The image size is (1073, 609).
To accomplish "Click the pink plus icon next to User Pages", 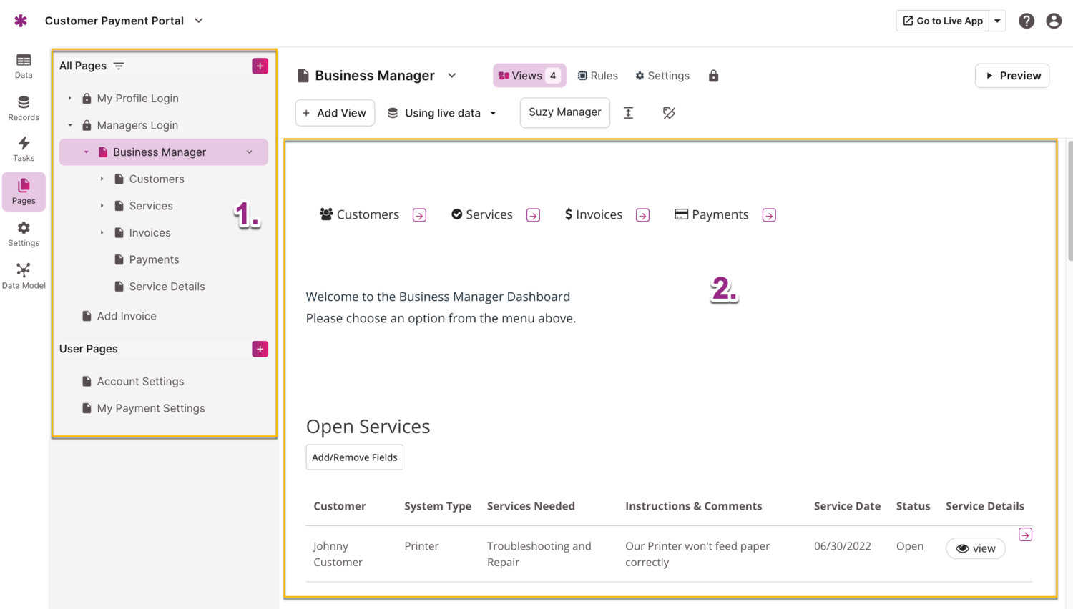I will [x=260, y=349].
